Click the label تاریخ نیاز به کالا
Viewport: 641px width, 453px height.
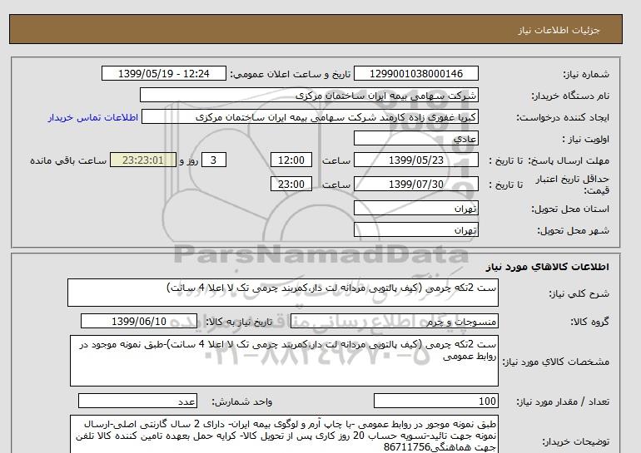tap(239, 322)
